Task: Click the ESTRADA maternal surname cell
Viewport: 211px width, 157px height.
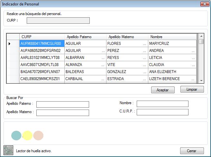Action: [127, 79]
